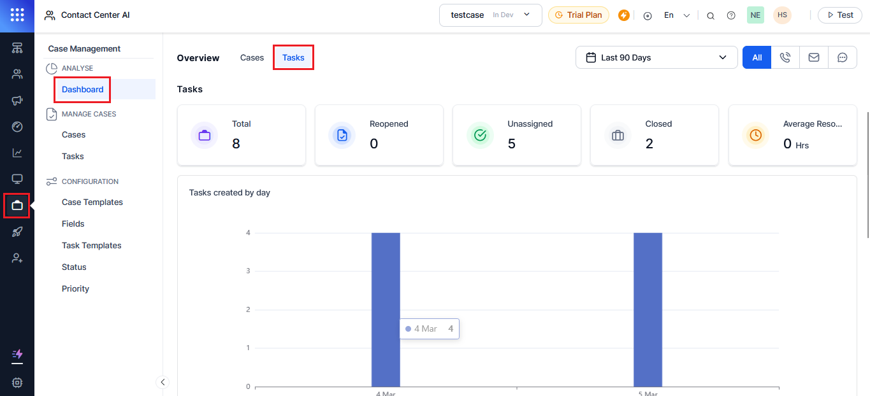The height and width of the screenshot is (396, 870).
Task: Open the megaphone campaigns icon in sidebar
Action: coord(17,100)
